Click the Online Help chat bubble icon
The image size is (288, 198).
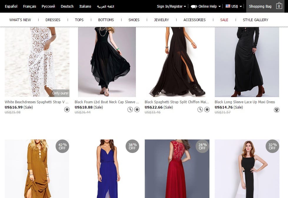pos(194,6)
